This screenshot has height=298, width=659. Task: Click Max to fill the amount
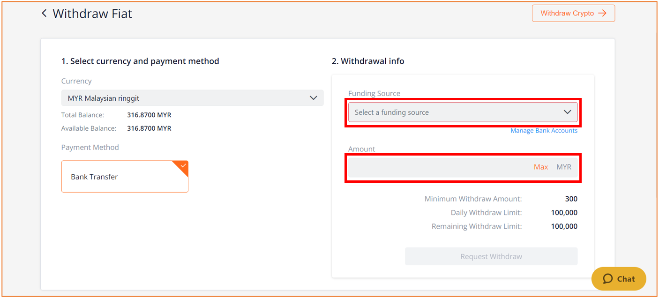541,167
